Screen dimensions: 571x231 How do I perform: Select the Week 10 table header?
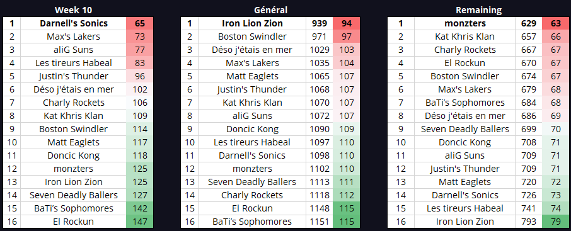coord(74,10)
